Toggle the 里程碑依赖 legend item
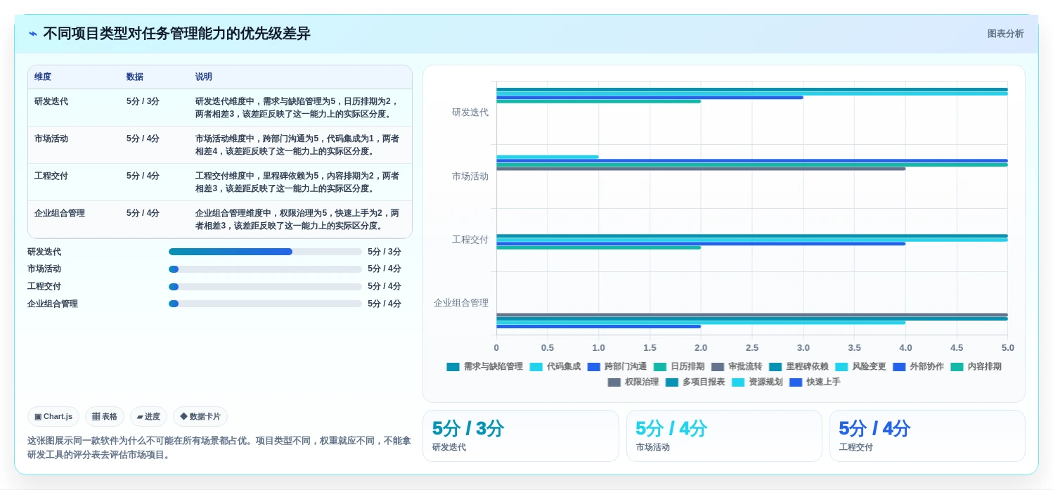The width and height of the screenshot is (1053, 490). (x=798, y=366)
